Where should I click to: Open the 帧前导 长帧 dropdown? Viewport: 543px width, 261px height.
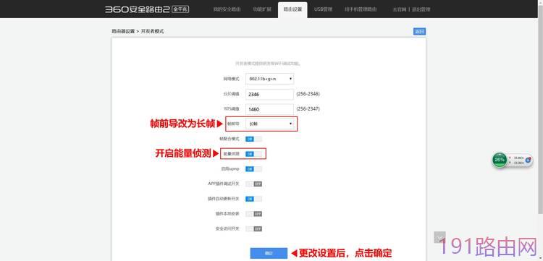(270, 124)
